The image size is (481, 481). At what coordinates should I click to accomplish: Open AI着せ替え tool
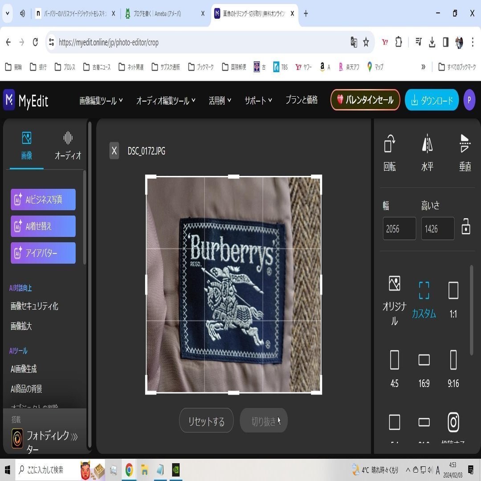point(43,226)
